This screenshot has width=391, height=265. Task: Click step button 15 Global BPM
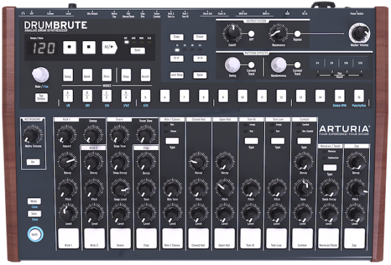(340, 96)
